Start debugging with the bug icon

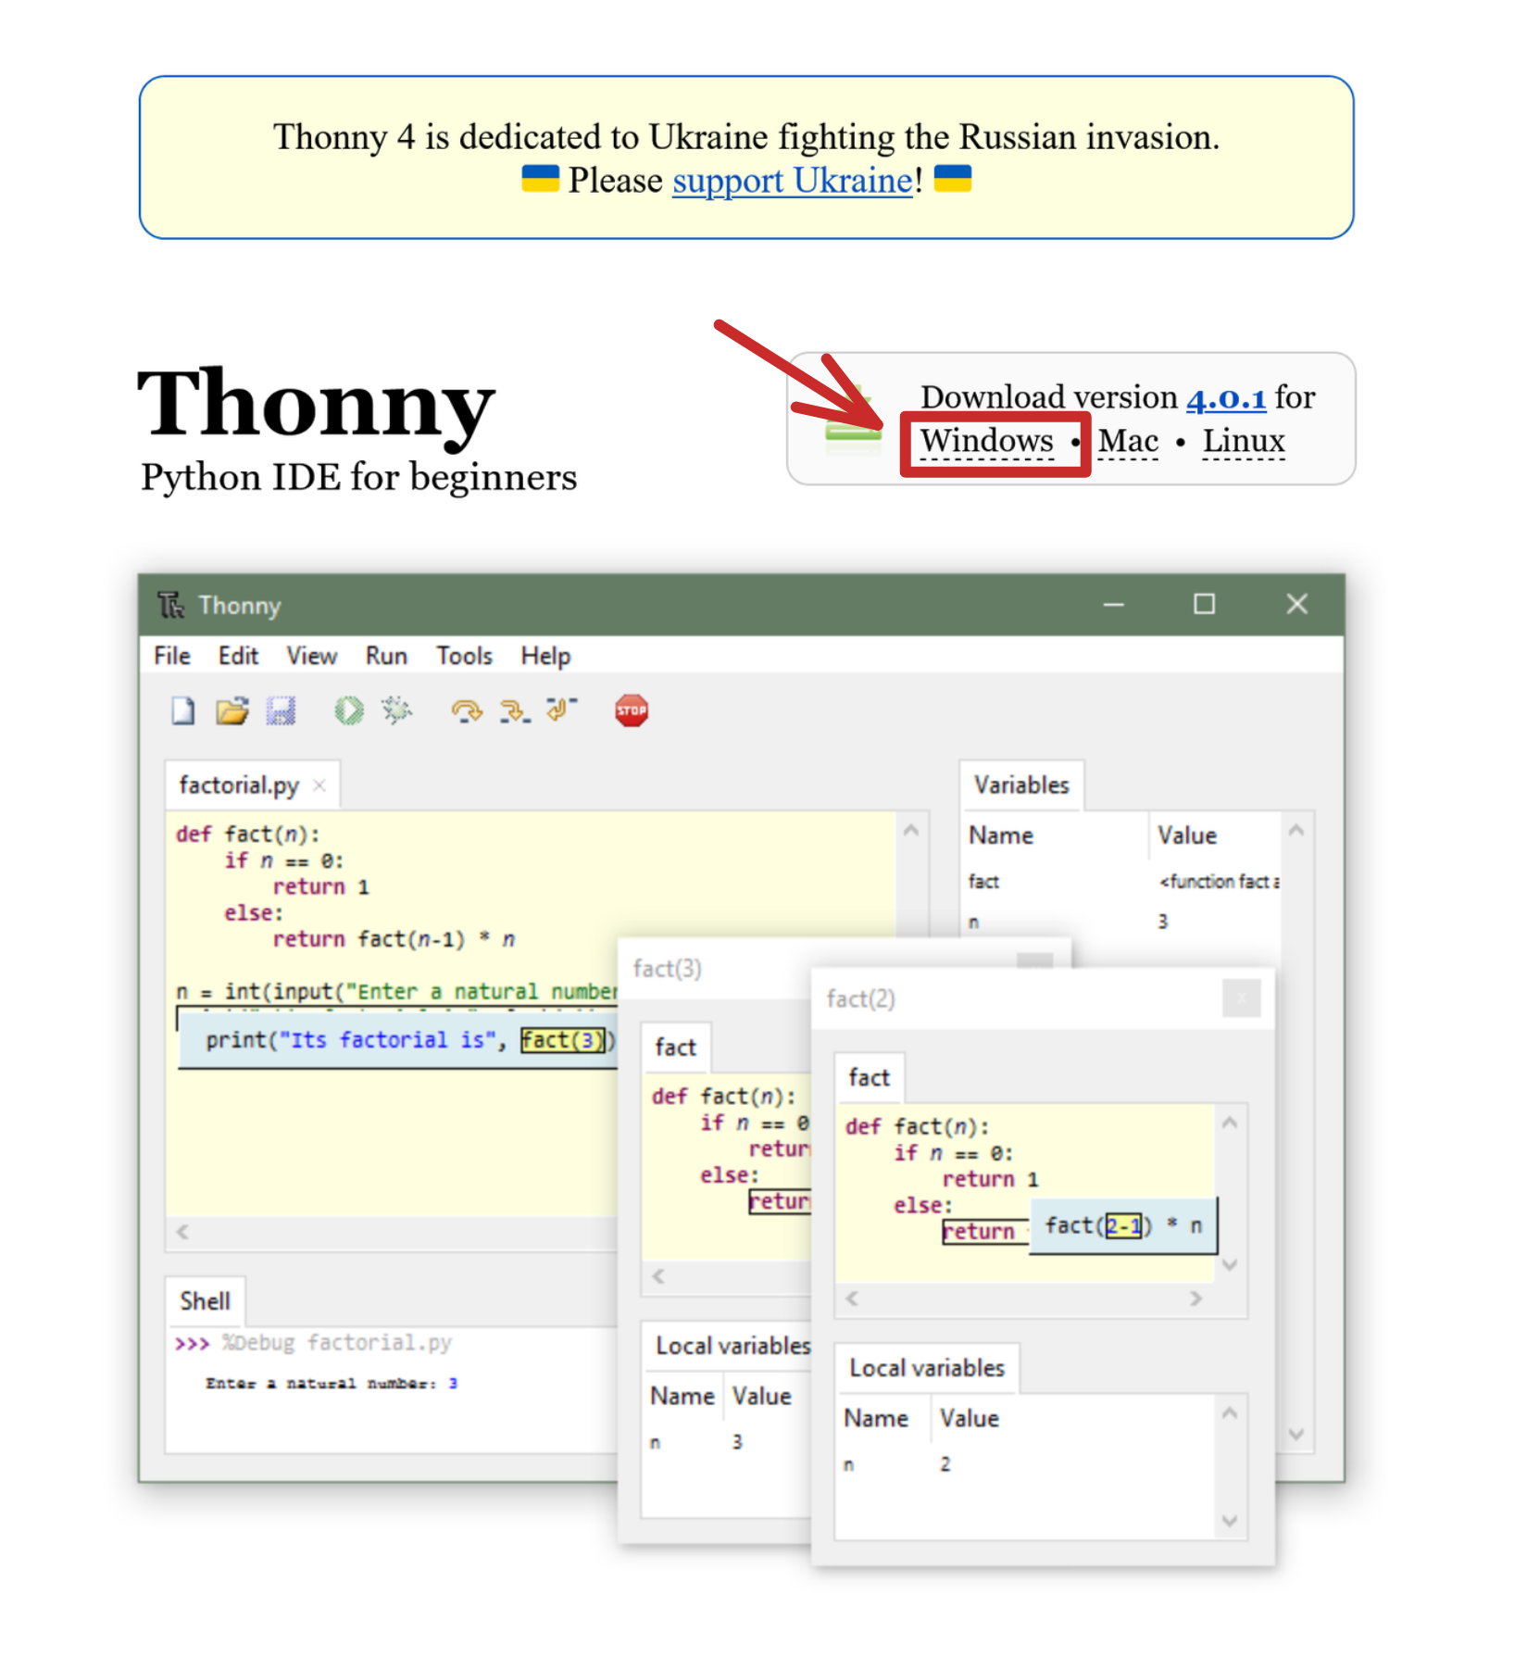click(x=397, y=711)
